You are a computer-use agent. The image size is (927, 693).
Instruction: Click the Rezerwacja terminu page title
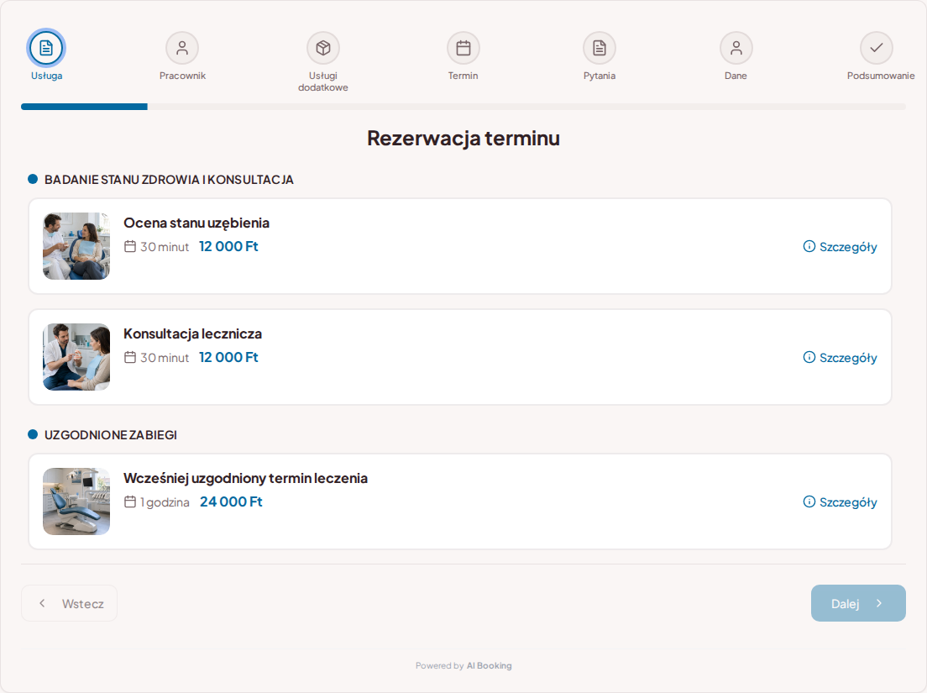[x=463, y=138]
